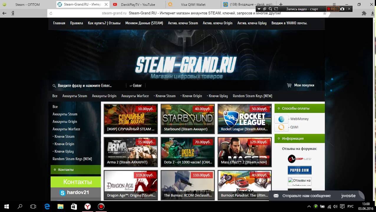Select Аккаунты Steam in left sidebar
This screenshot has height=212, width=376.
pyautogui.click(x=65, y=114)
